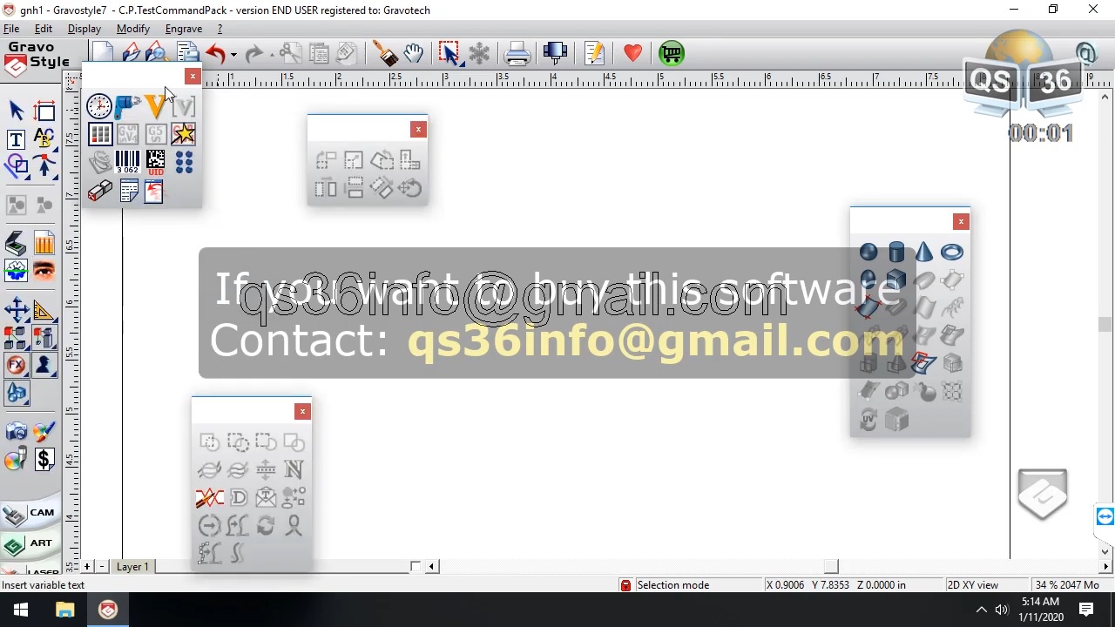Select the paintbrush tool in toolbar
1115x627 pixels.
386,54
